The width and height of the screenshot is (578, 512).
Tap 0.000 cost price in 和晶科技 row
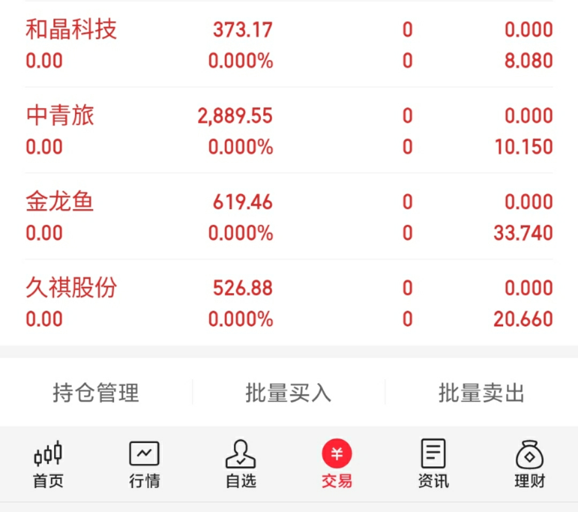point(529,29)
